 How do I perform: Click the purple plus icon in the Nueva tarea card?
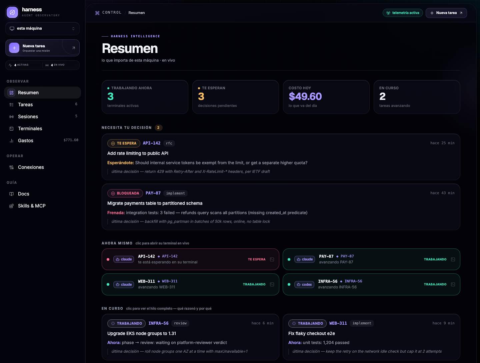pos(14,48)
